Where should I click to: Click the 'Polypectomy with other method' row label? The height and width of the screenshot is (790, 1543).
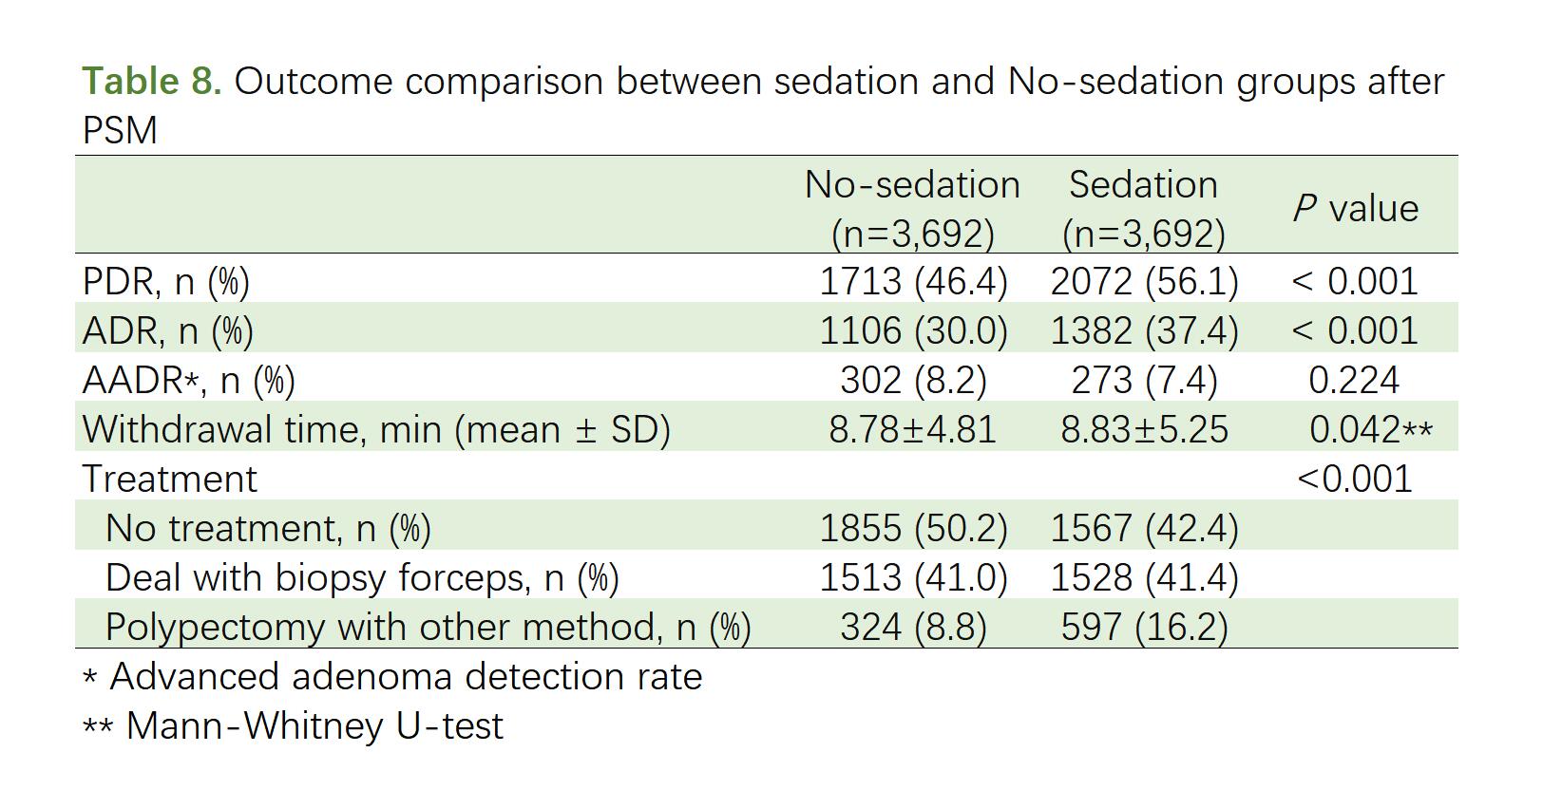tap(428, 628)
